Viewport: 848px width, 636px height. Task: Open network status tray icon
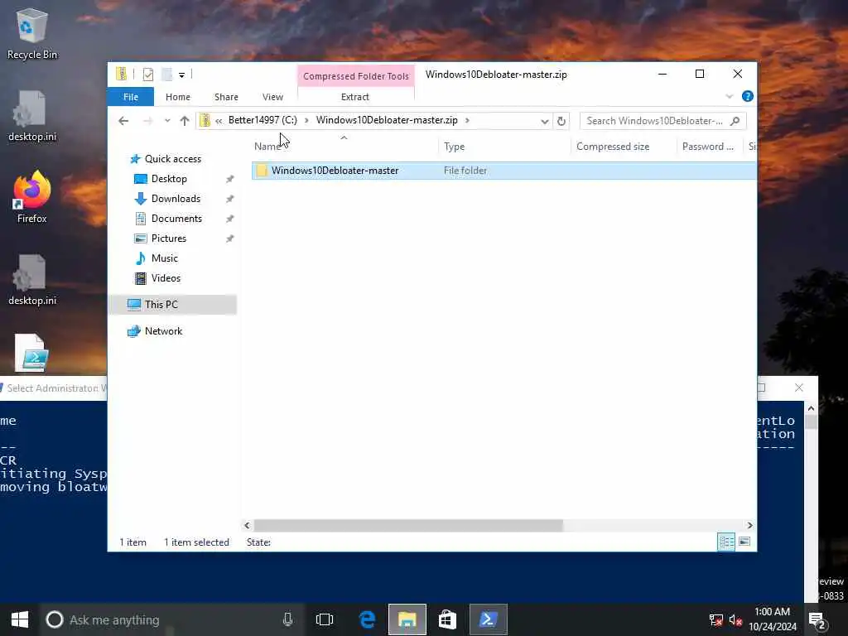[x=715, y=619]
